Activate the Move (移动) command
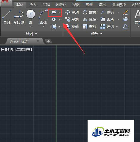The height and width of the screenshot is (142, 140). (x=72, y=12)
